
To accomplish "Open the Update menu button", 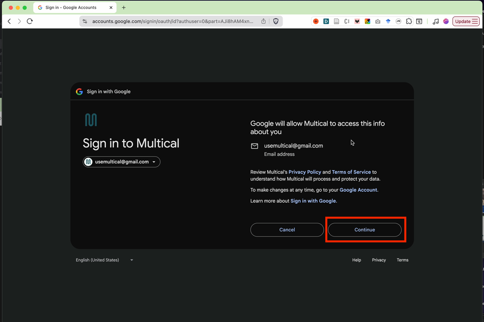I will click(x=465, y=21).
